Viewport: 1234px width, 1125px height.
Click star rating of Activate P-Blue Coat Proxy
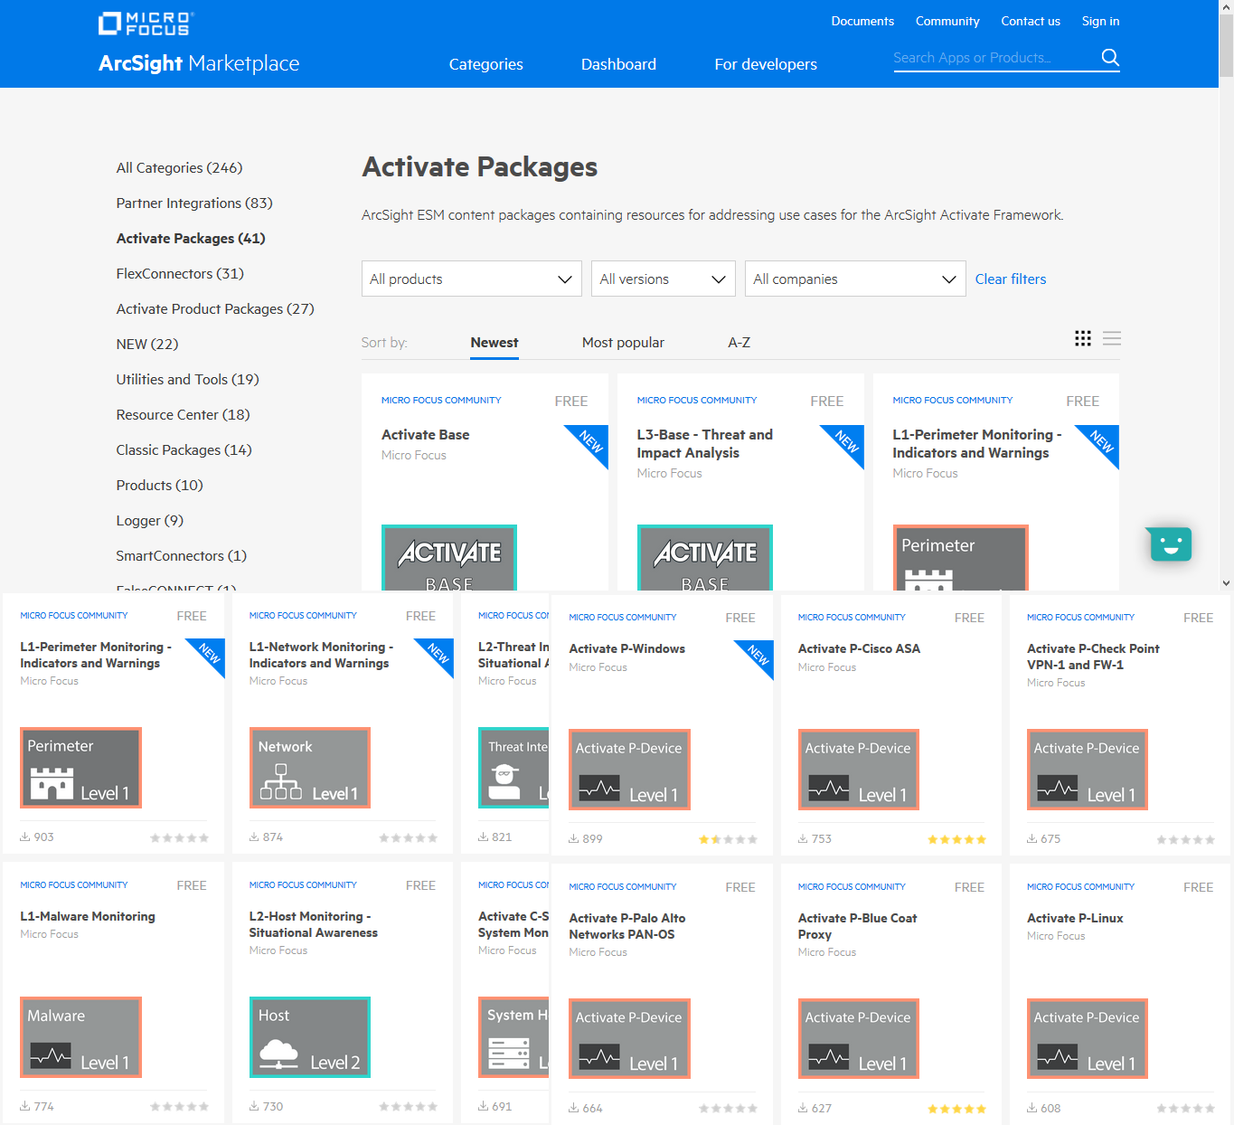coord(956,1109)
